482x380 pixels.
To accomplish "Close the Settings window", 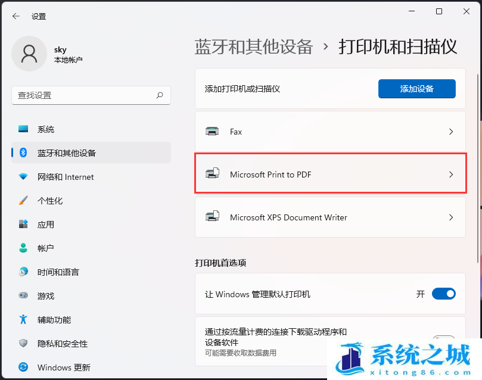I will point(467,11).
